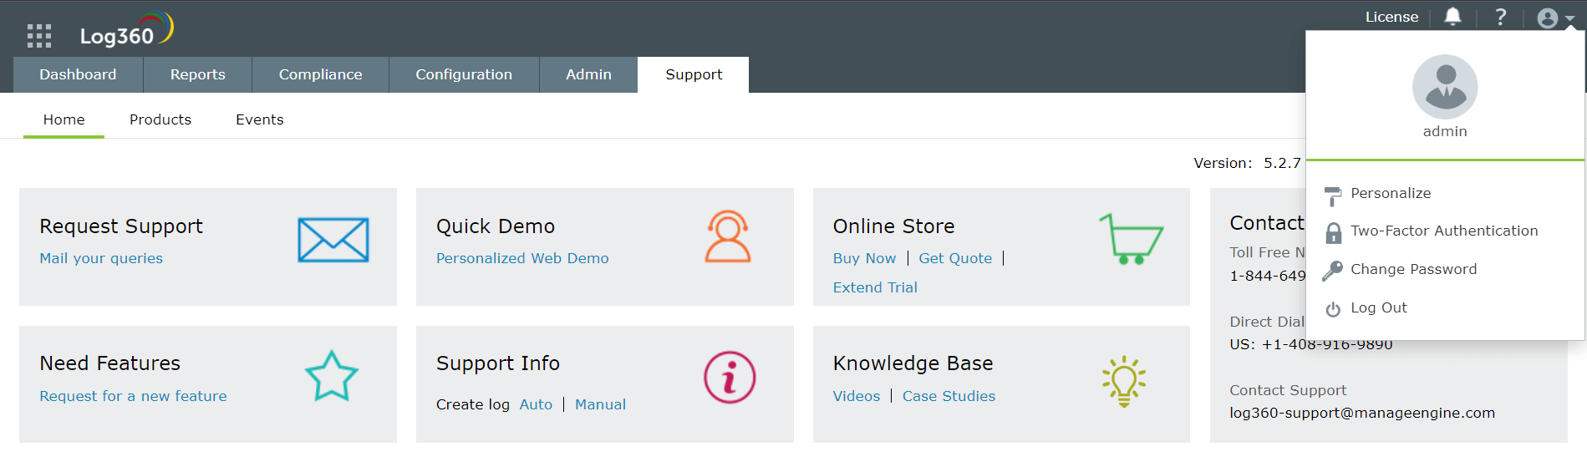1587x457 pixels.
Task: Log out of the admin account
Action: tap(1378, 307)
